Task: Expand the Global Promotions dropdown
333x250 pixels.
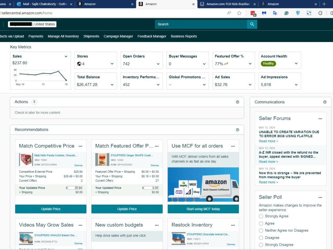Action: coord(204,85)
